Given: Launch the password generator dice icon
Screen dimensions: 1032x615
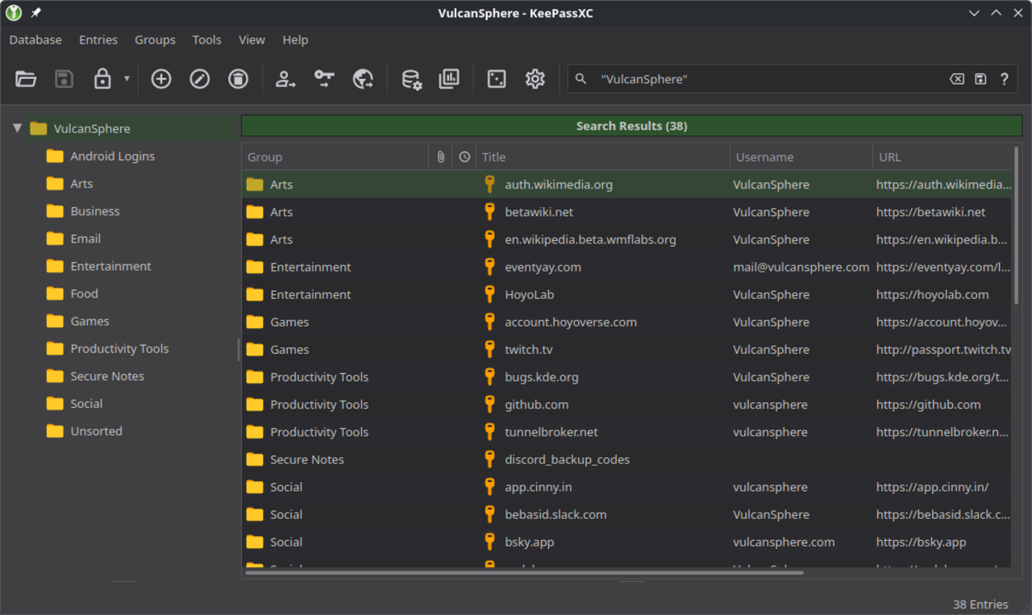Looking at the screenshot, I should pyautogui.click(x=497, y=79).
